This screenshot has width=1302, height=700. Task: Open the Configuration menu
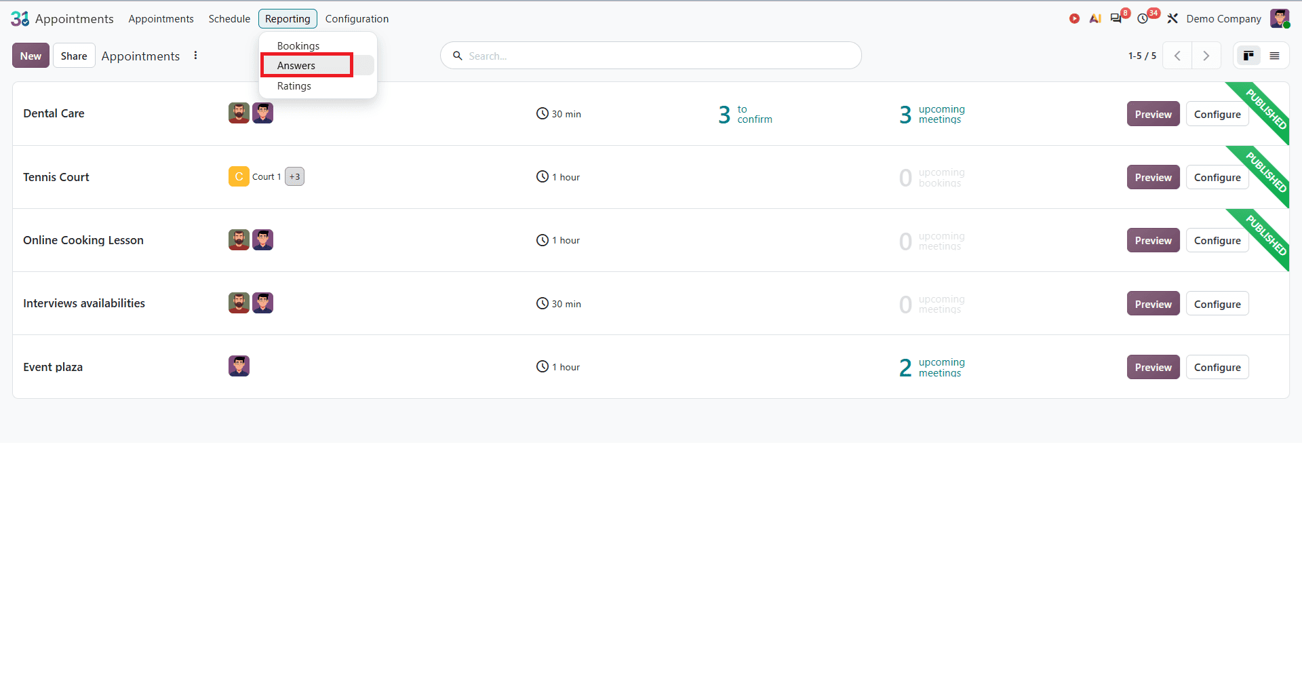pos(357,19)
